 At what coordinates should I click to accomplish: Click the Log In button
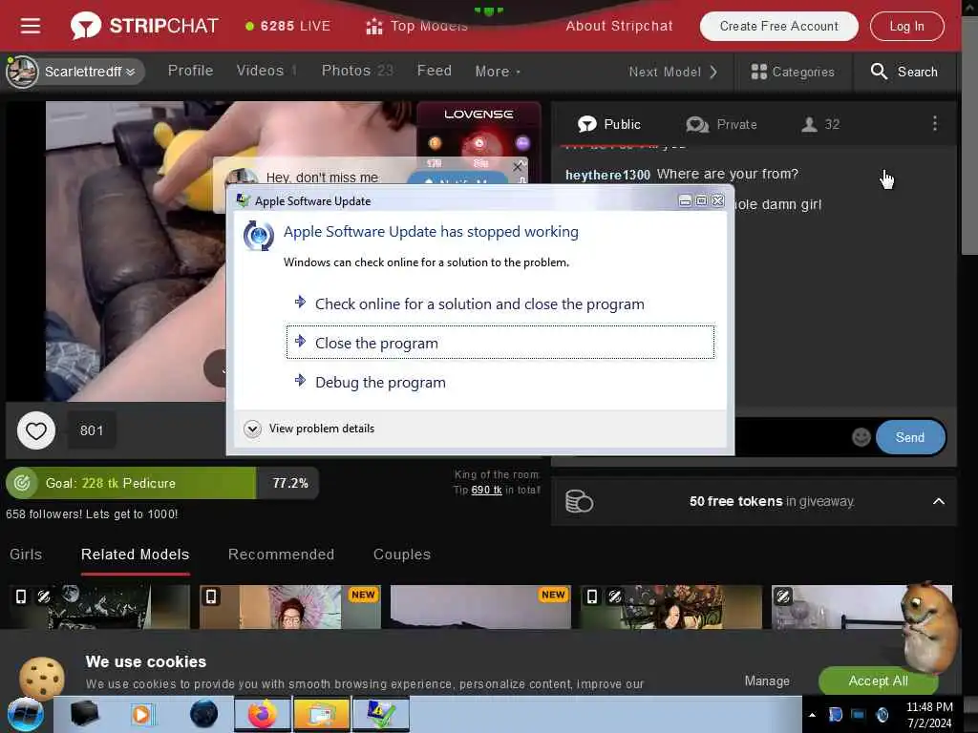coord(906,26)
